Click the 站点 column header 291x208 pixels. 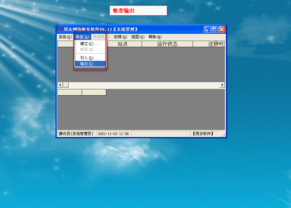tap(123, 44)
